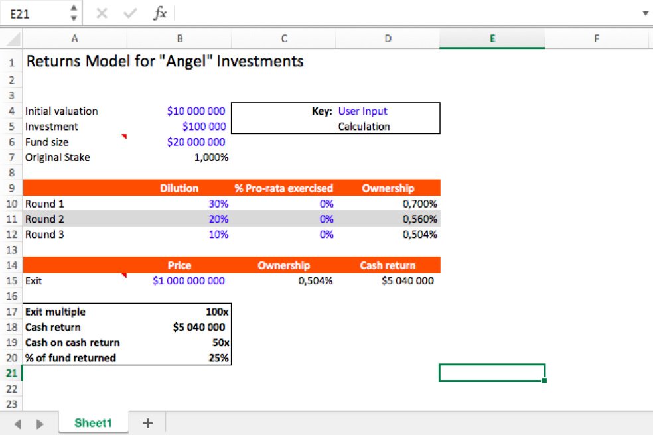Click the right sheet navigation arrow

click(x=38, y=422)
